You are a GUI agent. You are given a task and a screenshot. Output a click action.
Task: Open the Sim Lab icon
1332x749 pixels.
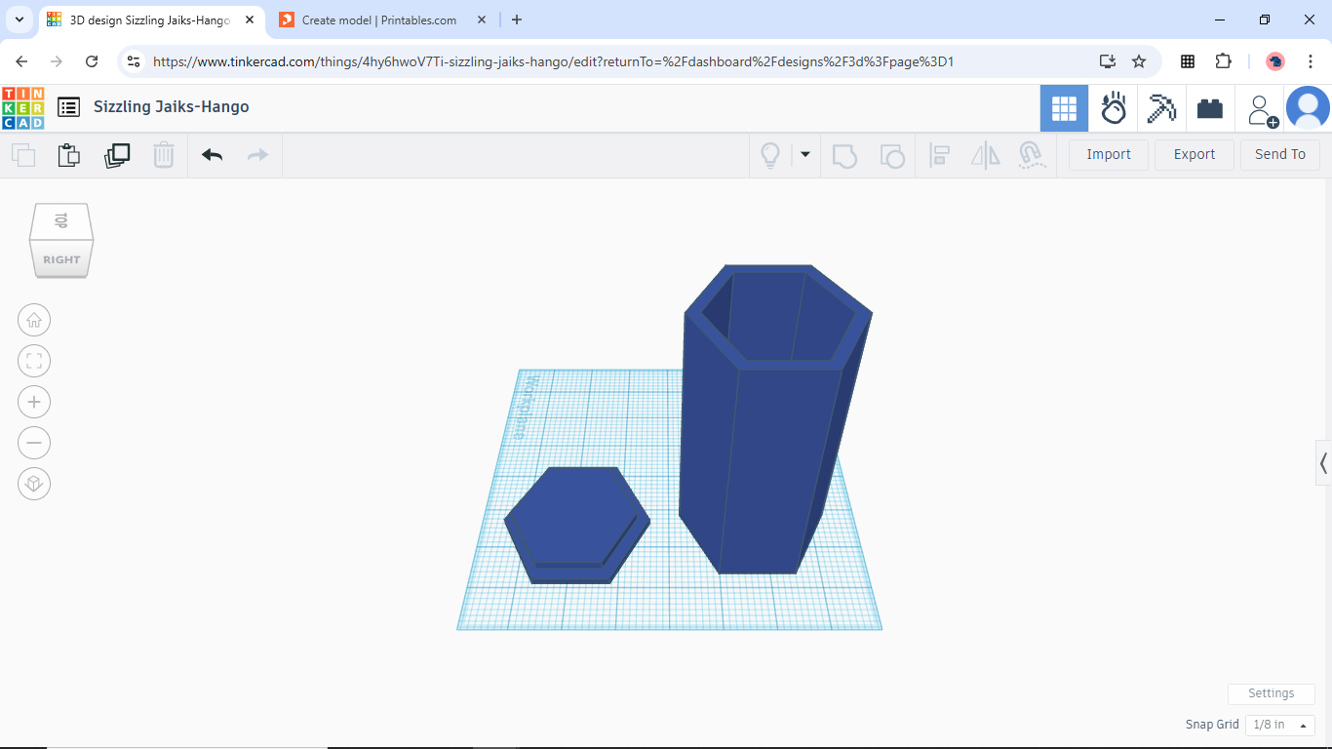coord(1114,107)
